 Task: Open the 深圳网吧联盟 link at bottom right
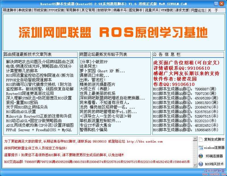click(214, 171)
